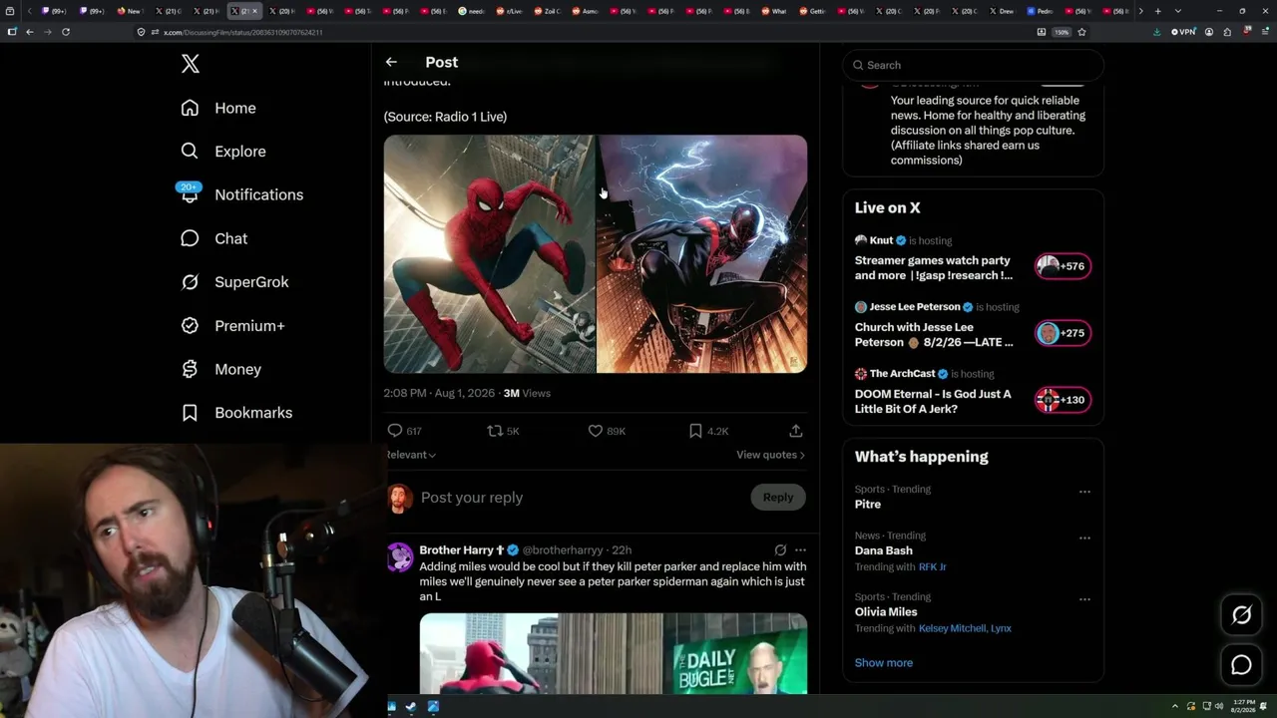Viewport: 1277px width, 718px height.
Task: Click the Kelsey Mitchell, Lynx link
Action: pyautogui.click(x=965, y=629)
